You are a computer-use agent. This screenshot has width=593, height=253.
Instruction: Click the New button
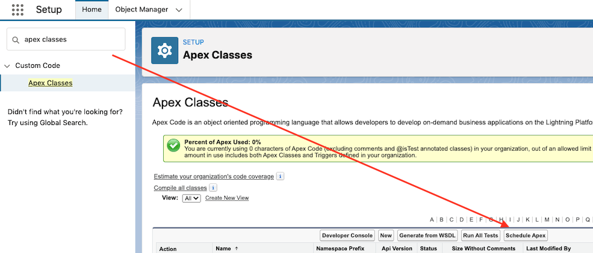point(386,235)
